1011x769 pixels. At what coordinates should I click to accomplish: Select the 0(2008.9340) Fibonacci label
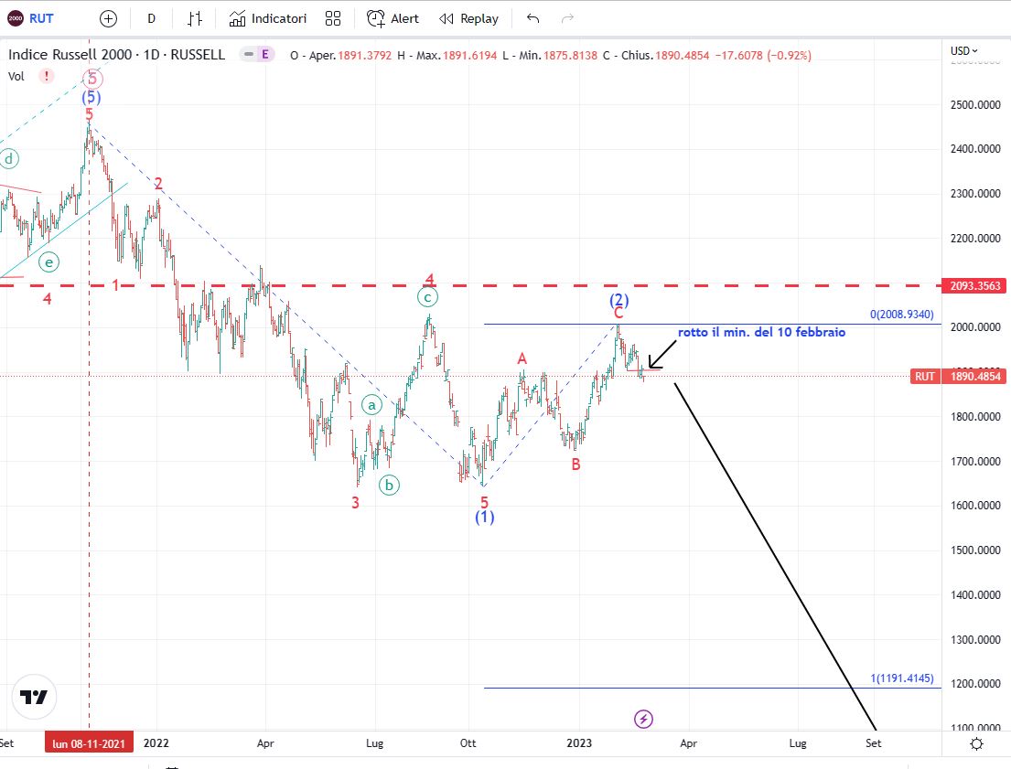coord(901,314)
